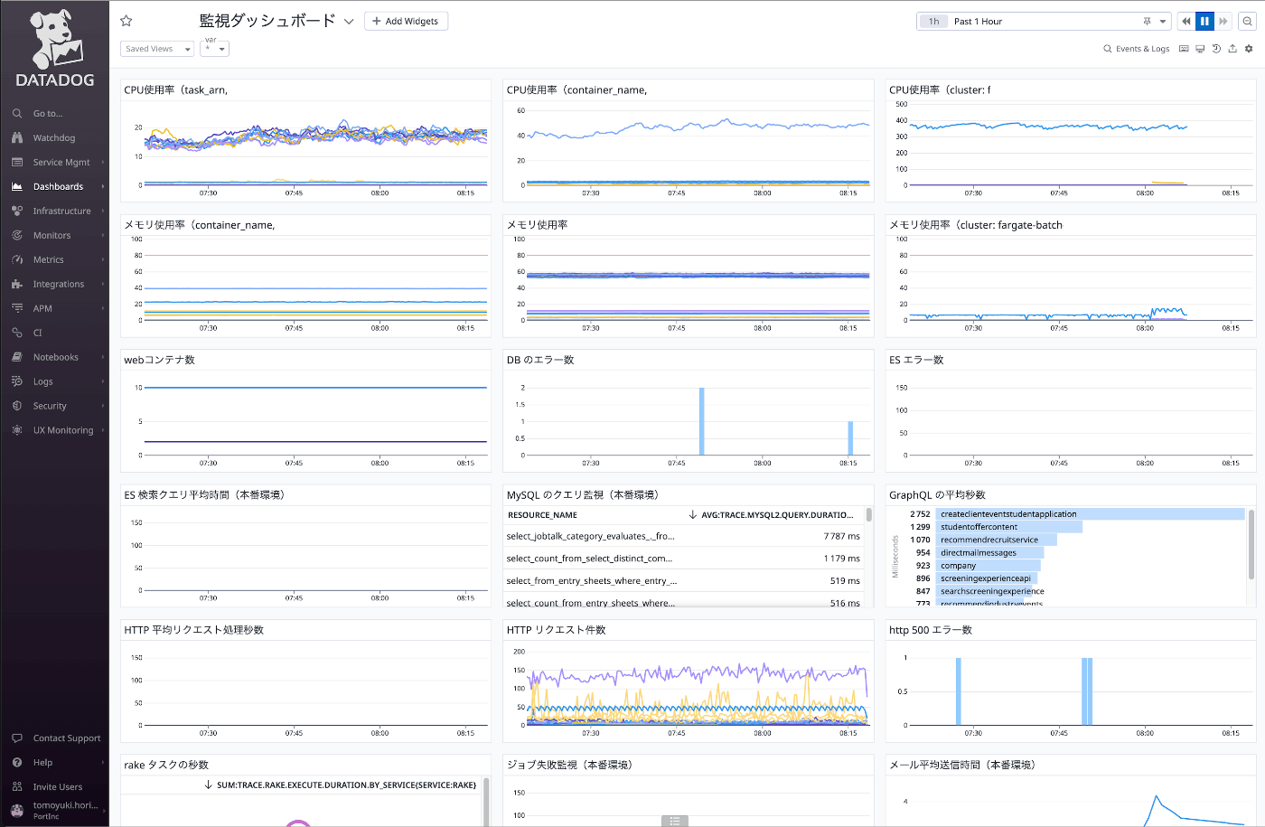Image resolution: width=1265 pixels, height=827 pixels.
Task: Open keyboard shortcuts icon
Action: click(x=1184, y=49)
